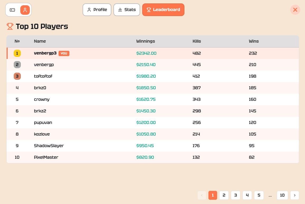This screenshot has height=204, width=305.
Task: Select player pupuvan
Action: [x=43, y=122]
